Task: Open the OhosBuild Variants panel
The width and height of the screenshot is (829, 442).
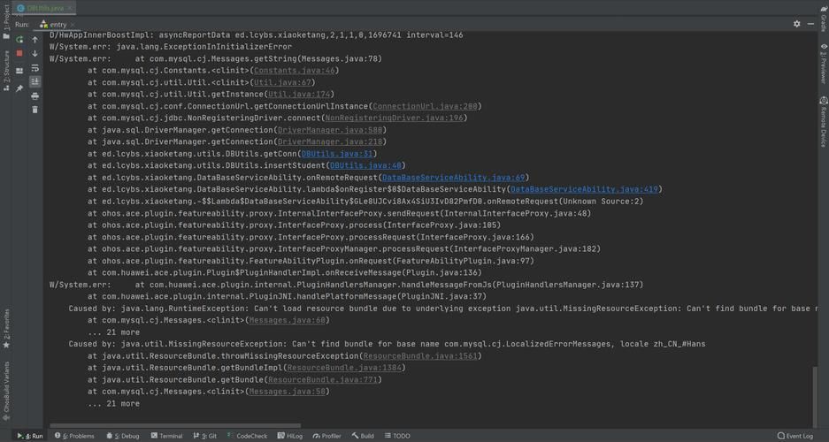Action: coord(6,392)
